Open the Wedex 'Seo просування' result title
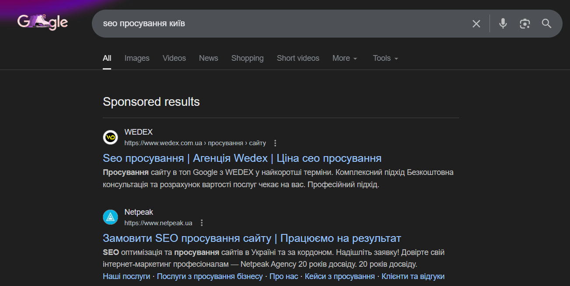Screen dimensions: 570x286 [x=242, y=158]
